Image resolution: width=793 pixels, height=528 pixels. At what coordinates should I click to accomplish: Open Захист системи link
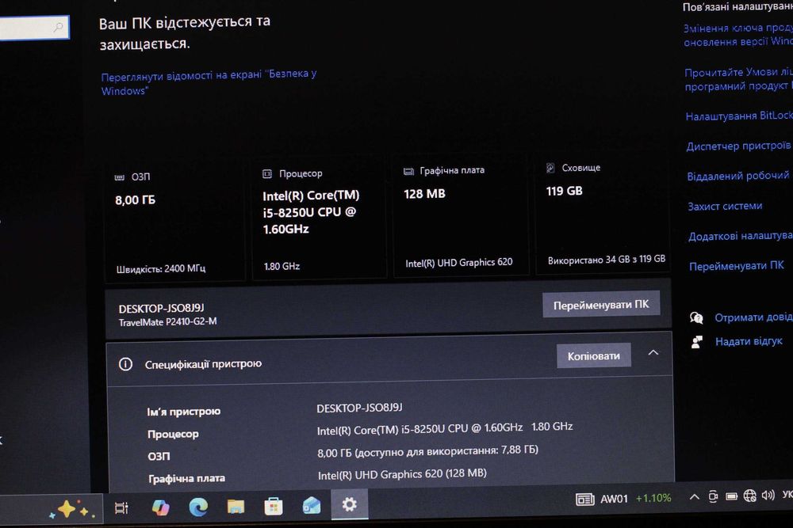tap(725, 206)
